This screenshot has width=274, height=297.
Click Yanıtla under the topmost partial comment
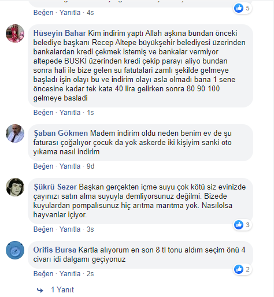tap(70, 13)
